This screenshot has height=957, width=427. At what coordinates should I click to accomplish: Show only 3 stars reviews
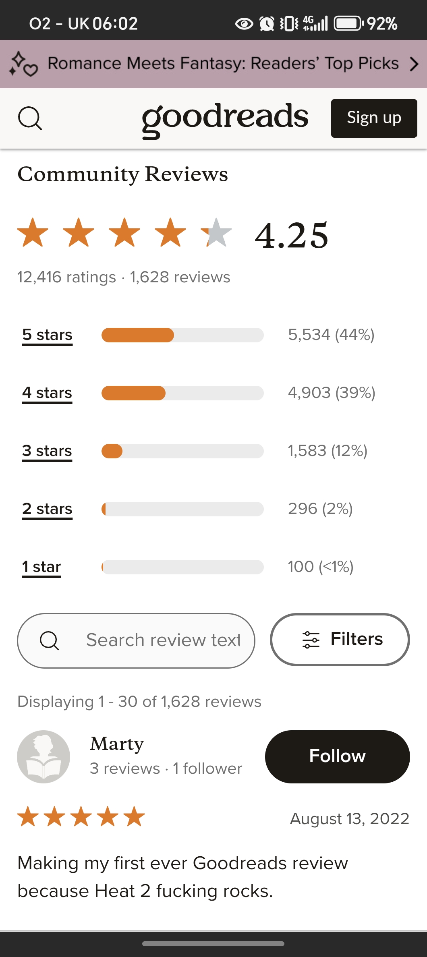pyautogui.click(x=47, y=451)
